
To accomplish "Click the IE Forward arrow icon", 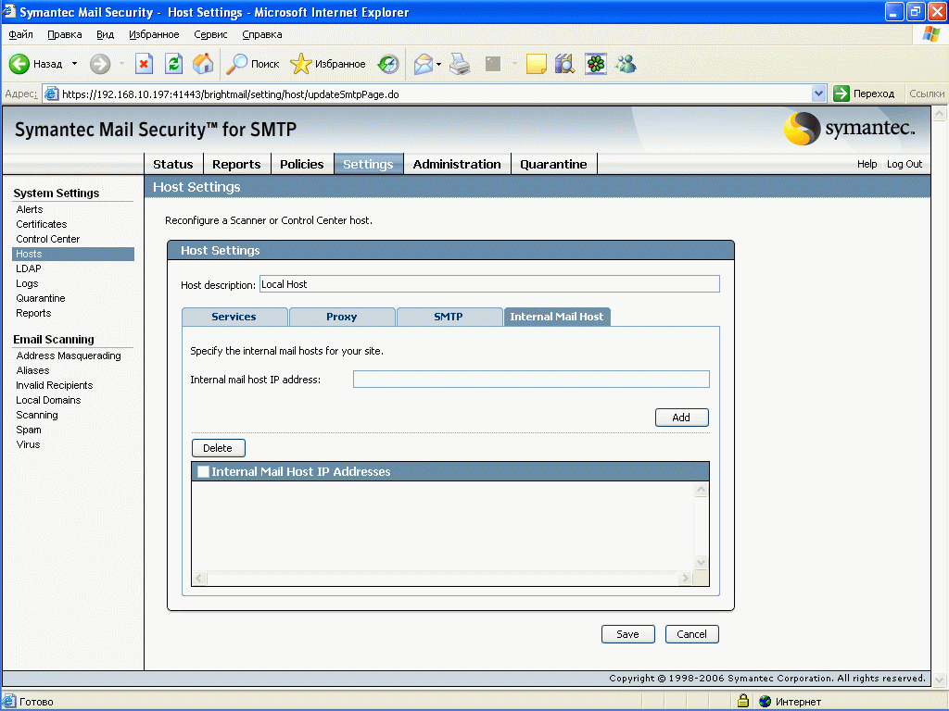I will coord(100,64).
